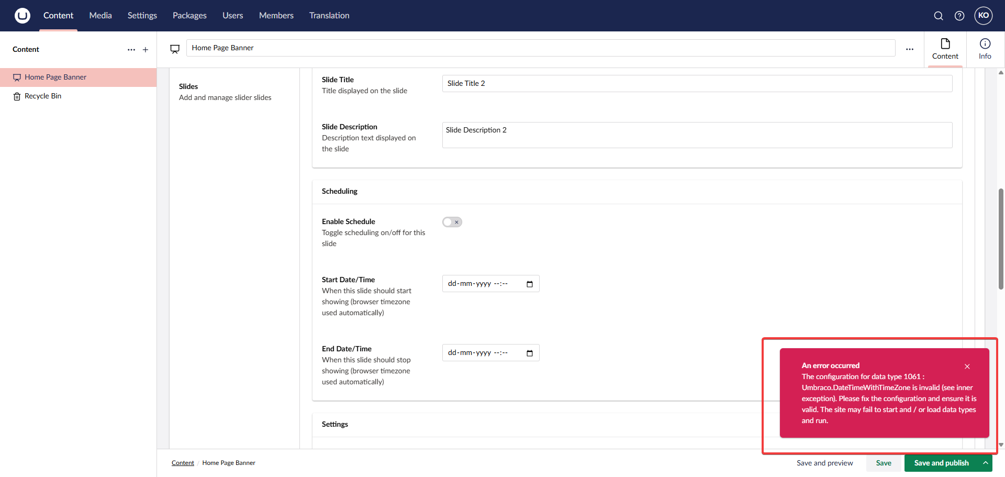Click the Umbraco logo icon
This screenshot has height=477, width=1005.
[x=22, y=16]
